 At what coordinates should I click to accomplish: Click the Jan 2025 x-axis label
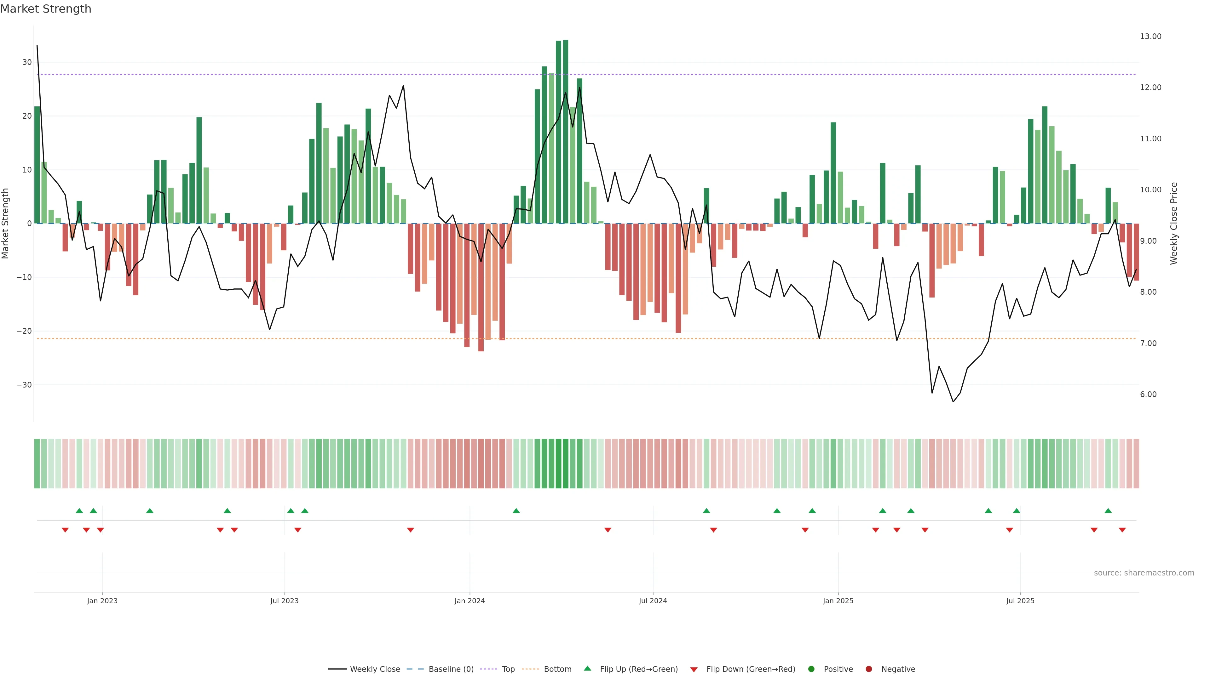pyautogui.click(x=838, y=601)
